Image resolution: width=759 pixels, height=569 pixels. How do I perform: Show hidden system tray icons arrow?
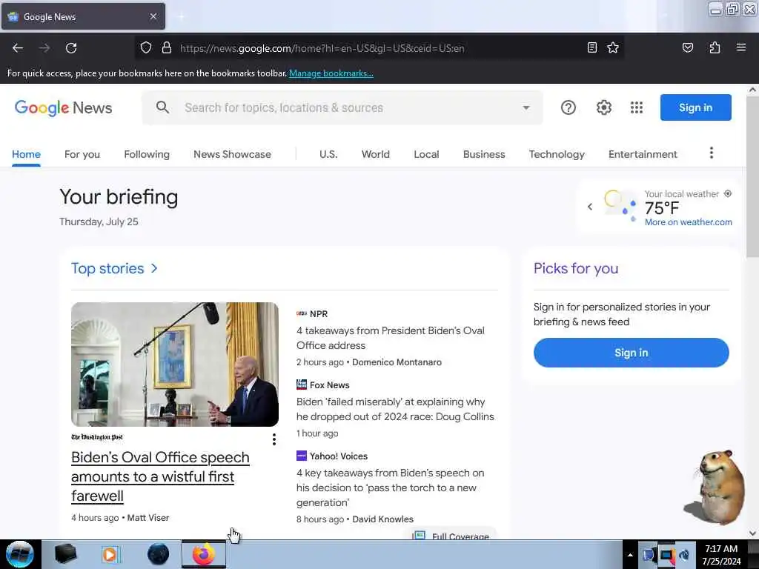pos(630,555)
